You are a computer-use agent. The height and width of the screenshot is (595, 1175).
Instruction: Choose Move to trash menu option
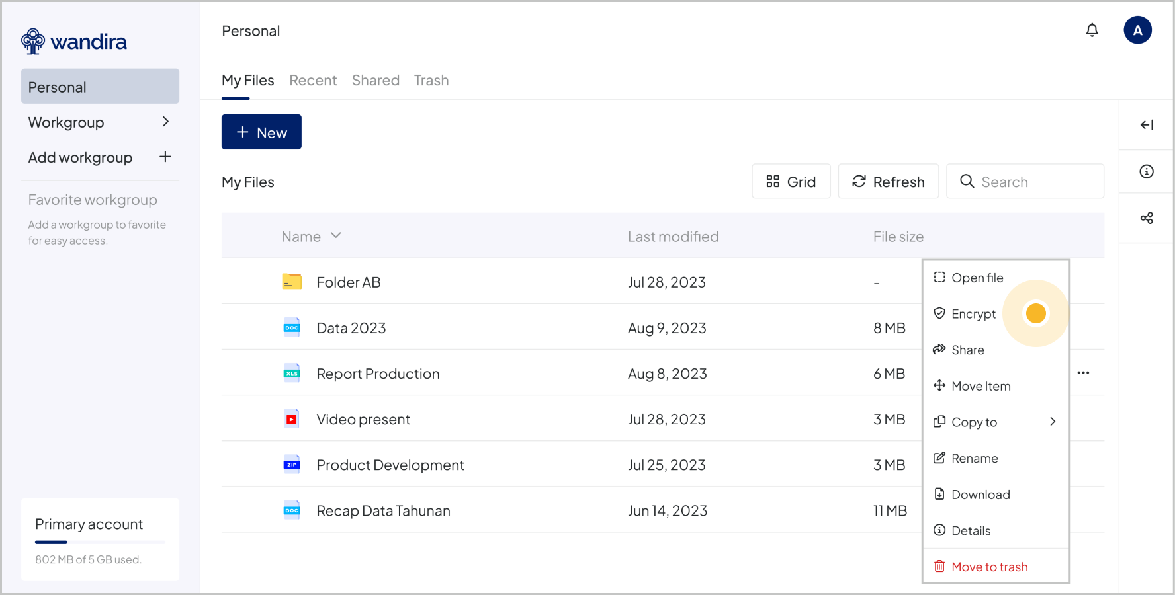(988, 567)
